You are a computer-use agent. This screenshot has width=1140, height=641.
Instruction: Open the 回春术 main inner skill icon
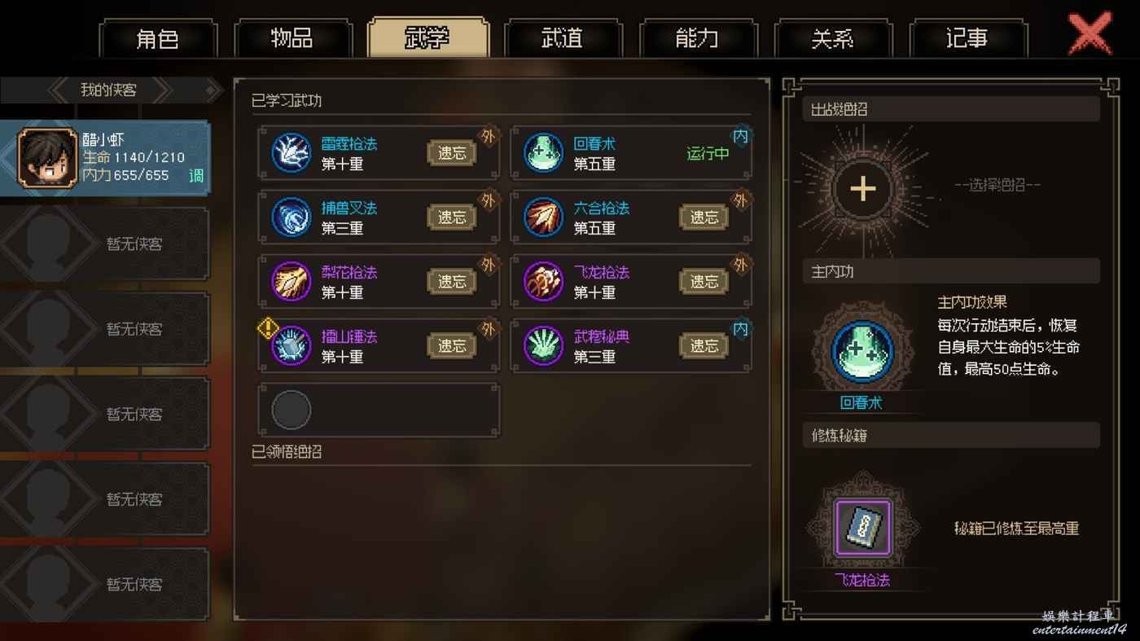pos(862,353)
